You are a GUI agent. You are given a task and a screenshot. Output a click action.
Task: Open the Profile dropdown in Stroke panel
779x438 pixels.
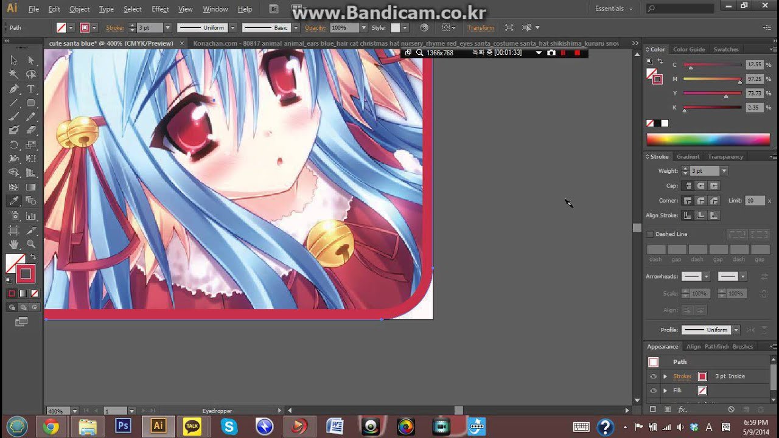click(x=736, y=330)
